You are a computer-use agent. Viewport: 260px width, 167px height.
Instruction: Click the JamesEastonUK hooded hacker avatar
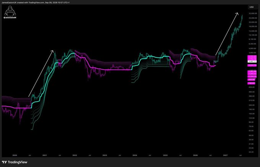coord(10,12)
